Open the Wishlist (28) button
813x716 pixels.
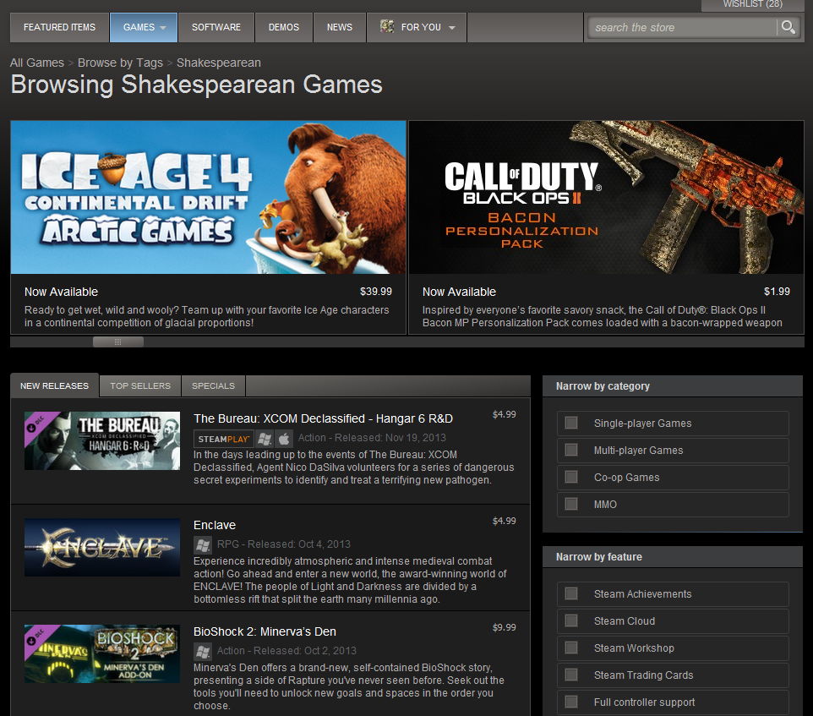coord(752,5)
